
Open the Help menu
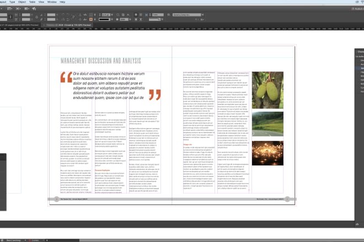pos(62,2)
